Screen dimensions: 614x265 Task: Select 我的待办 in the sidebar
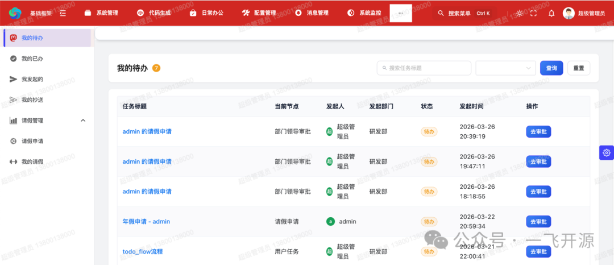(x=47, y=38)
